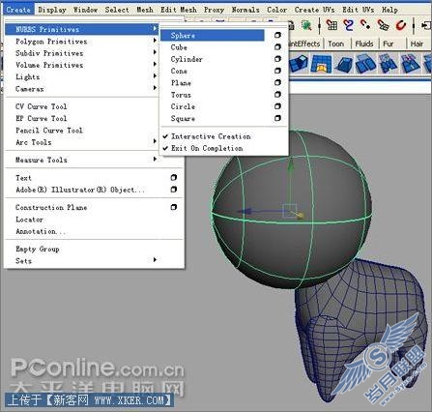Switch to the Toon shelf tab
Viewport: 432px width, 412px height.
tap(336, 44)
